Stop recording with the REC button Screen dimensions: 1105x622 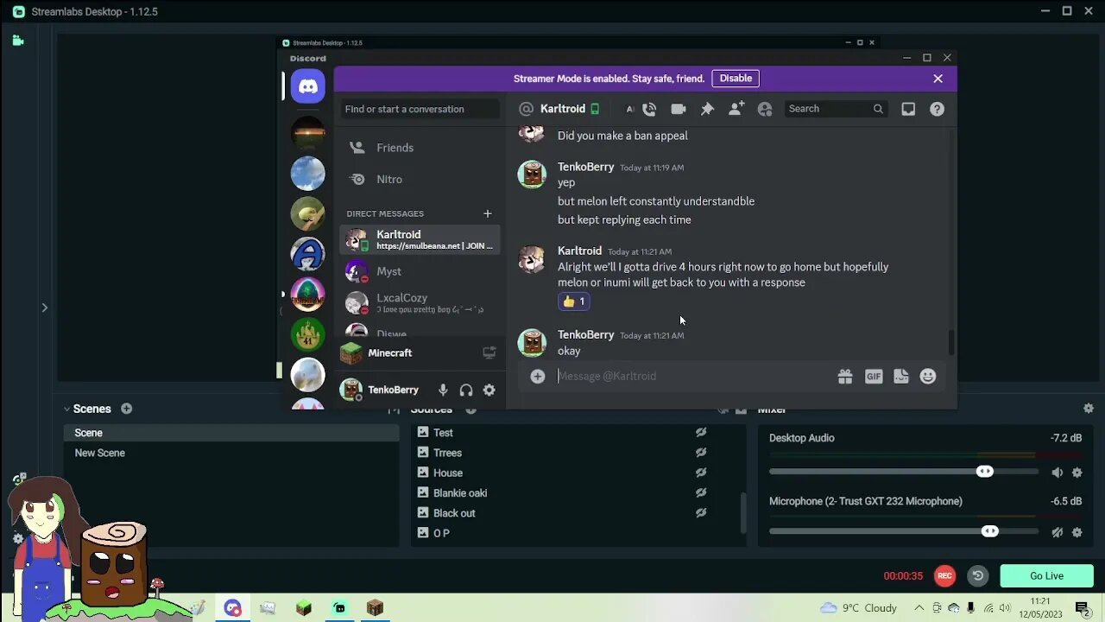click(945, 575)
